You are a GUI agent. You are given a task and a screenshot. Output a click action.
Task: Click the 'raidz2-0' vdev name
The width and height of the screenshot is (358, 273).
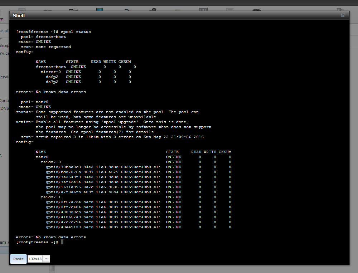(51, 162)
